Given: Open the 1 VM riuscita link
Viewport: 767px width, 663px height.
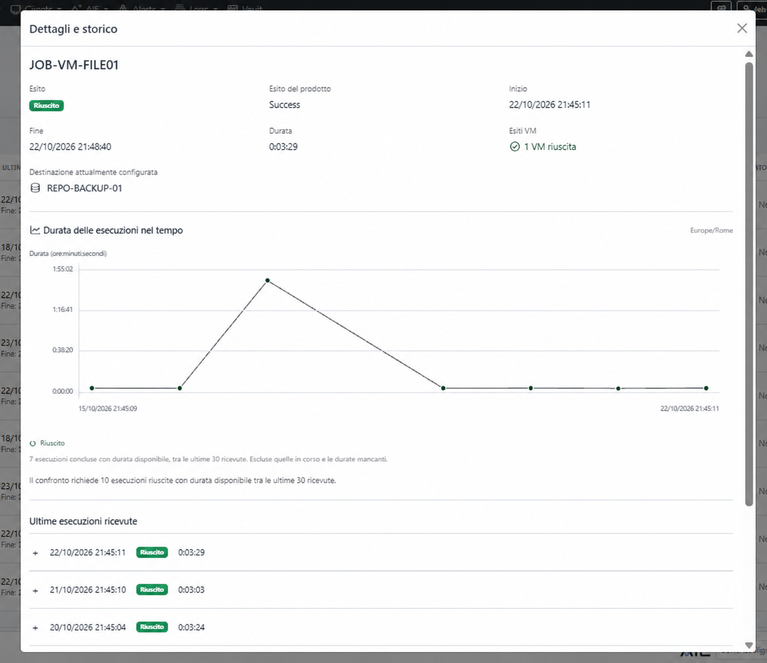Looking at the screenshot, I should pyautogui.click(x=550, y=147).
